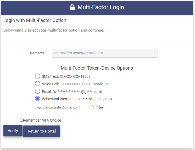The width and height of the screenshot is (195, 150).
Task: Pick the Email radio option
Action: point(37,91)
